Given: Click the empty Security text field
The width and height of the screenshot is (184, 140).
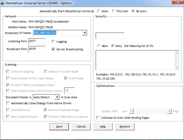Looking at the screenshot, I should pyautogui.click(x=110, y=36).
